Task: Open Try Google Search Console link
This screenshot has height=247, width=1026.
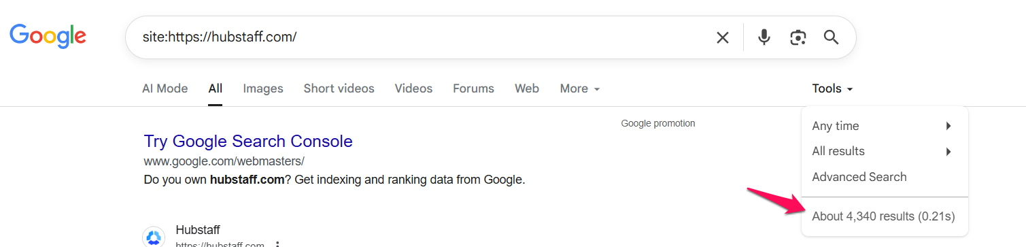Action: tap(248, 142)
